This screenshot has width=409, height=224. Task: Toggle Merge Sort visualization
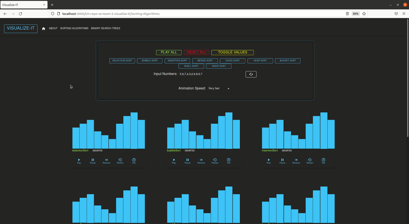pyautogui.click(x=205, y=61)
